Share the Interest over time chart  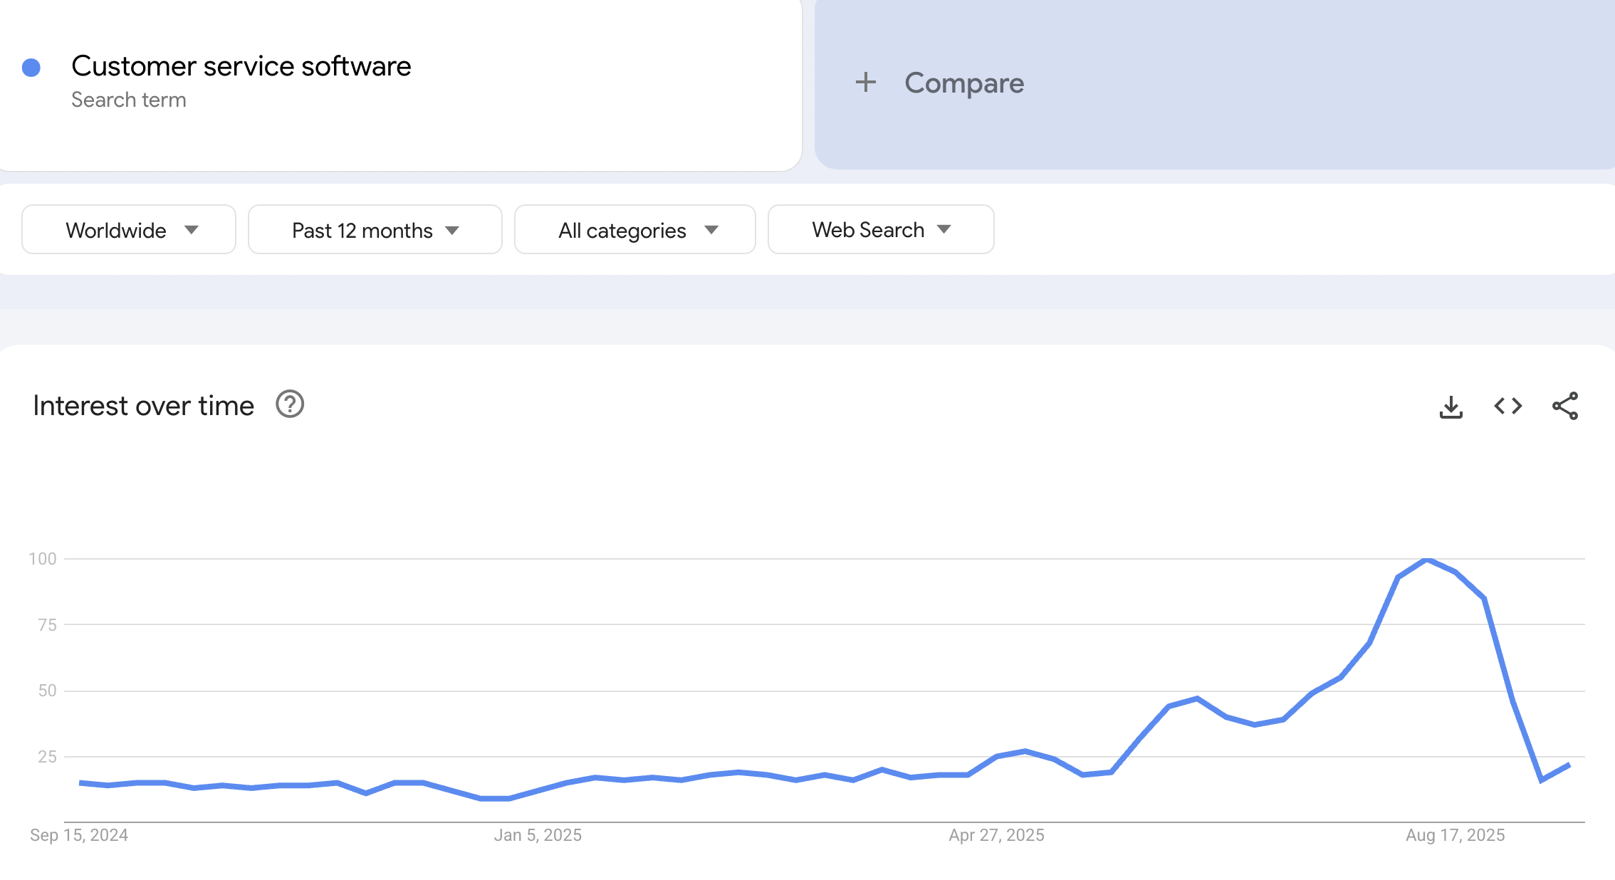1564,406
